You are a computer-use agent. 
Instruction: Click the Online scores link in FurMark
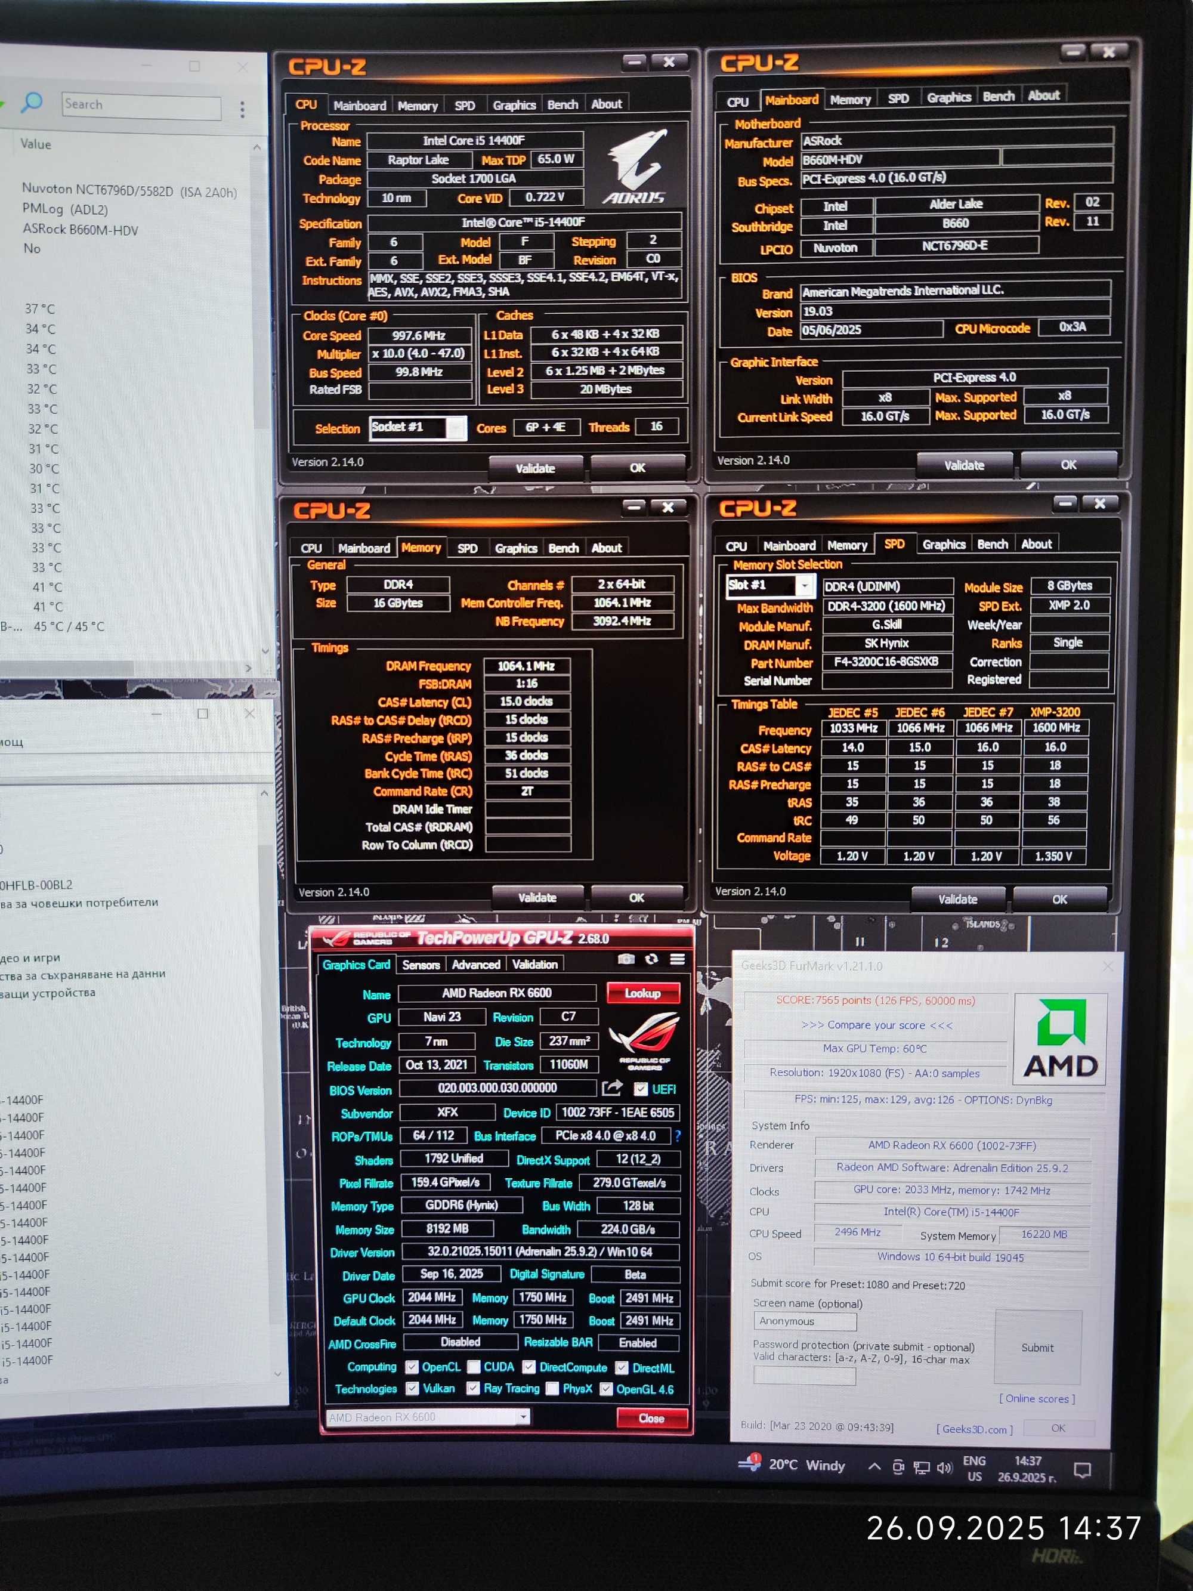click(1036, 1398)
